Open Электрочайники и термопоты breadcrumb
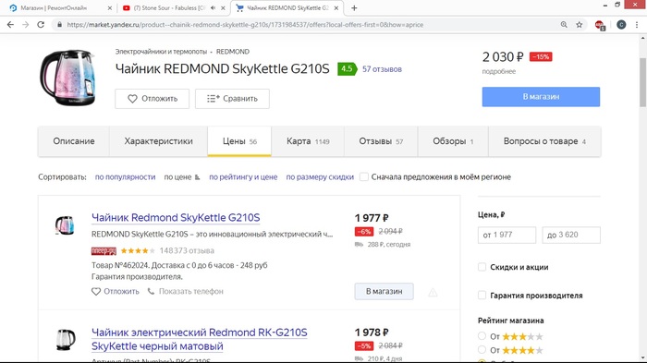647x363 pixels. coord(161,52)
